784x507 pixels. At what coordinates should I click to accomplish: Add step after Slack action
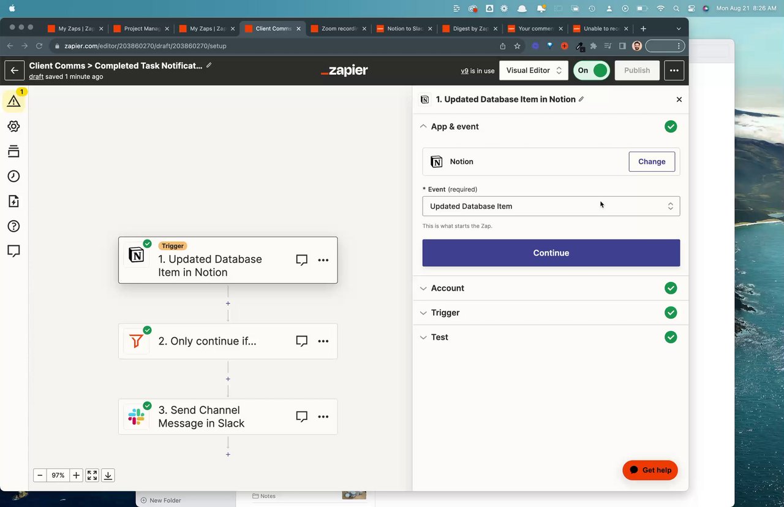(x=228, y=454)
